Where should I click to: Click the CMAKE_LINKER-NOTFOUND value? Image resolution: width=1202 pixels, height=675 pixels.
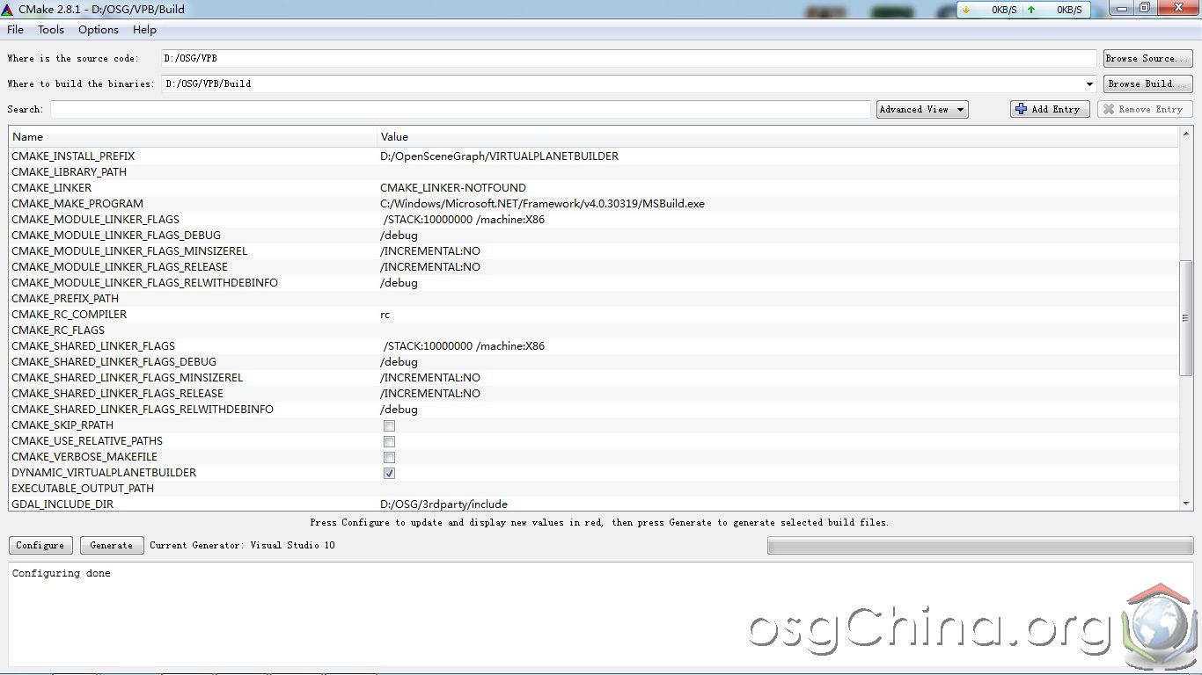[453, 188]
